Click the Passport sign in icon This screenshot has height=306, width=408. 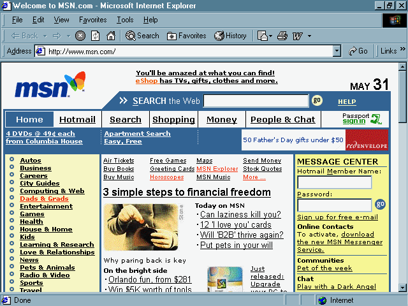click(x=362, y=119)
